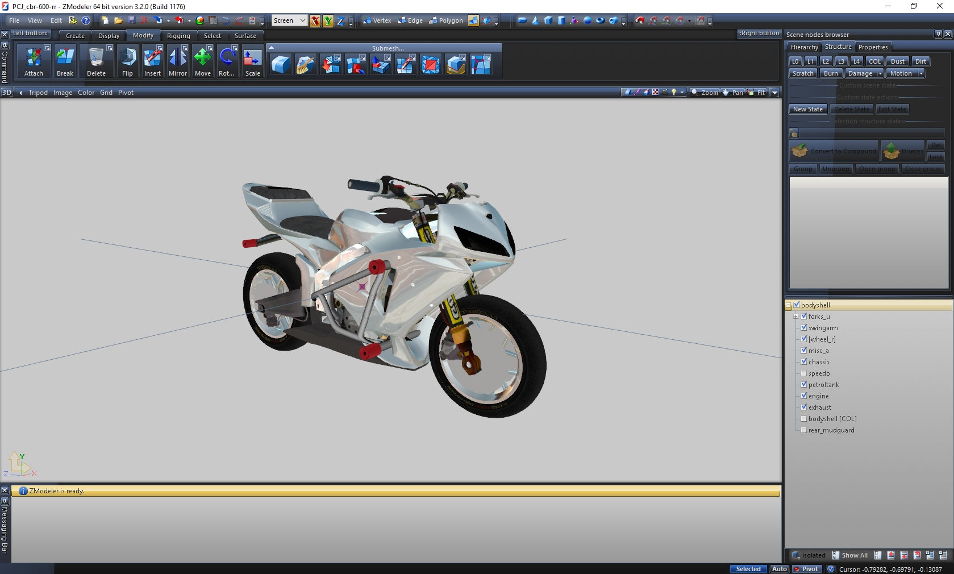Screen dimensions: 954x574
Task: Click the New State button
Action: [x=807, y=109]
